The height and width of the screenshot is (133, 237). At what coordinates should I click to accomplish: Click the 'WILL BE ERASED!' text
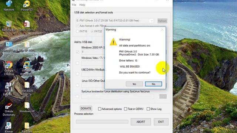coord(130,66)
